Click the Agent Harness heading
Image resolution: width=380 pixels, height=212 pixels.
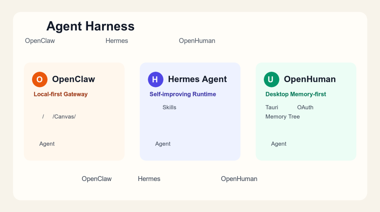pos(90,26)
